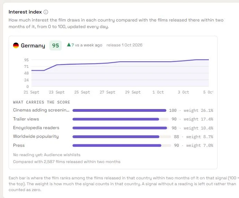Click the 'Press' signal label
This screenshot has width=239, height=198.
[19, 145]
